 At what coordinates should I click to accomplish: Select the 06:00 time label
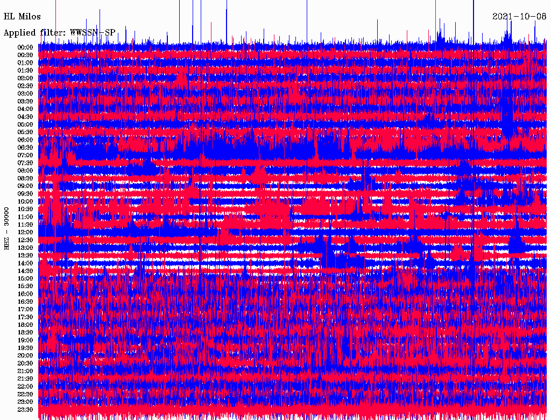[25, 139]
